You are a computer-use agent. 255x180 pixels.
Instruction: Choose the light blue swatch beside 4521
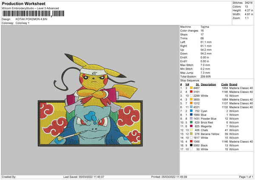pos(191,107)
